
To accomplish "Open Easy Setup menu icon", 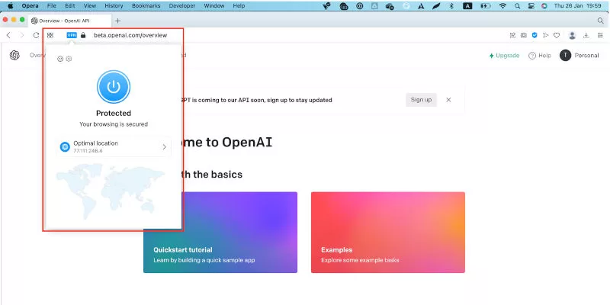I will pyautogui.click(x=600, y=35).
